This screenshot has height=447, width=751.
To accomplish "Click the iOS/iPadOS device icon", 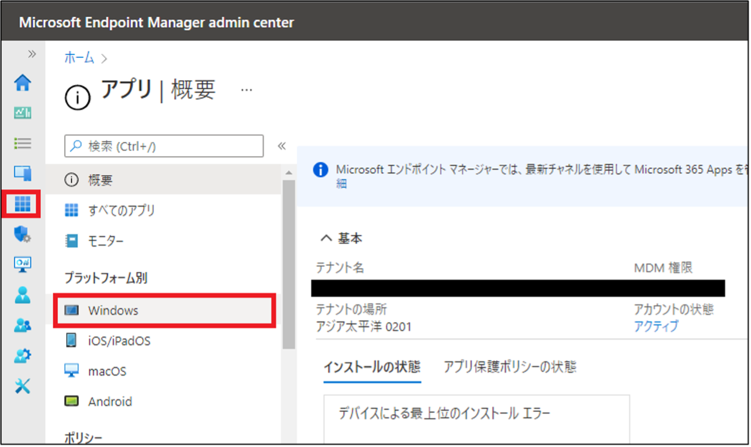I will click(71, 341).
